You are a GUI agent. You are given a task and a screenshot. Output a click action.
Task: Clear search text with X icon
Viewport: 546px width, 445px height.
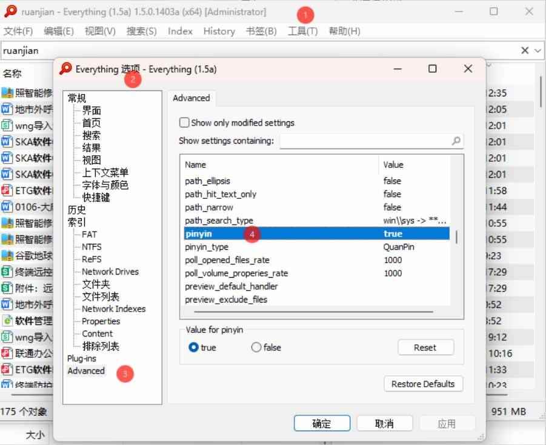(x=525, y=50)
